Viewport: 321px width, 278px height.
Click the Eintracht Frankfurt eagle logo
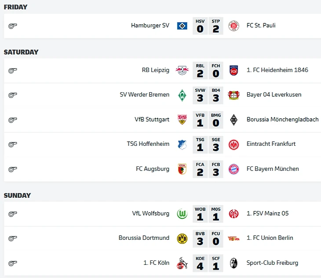[x=233, y=145]
